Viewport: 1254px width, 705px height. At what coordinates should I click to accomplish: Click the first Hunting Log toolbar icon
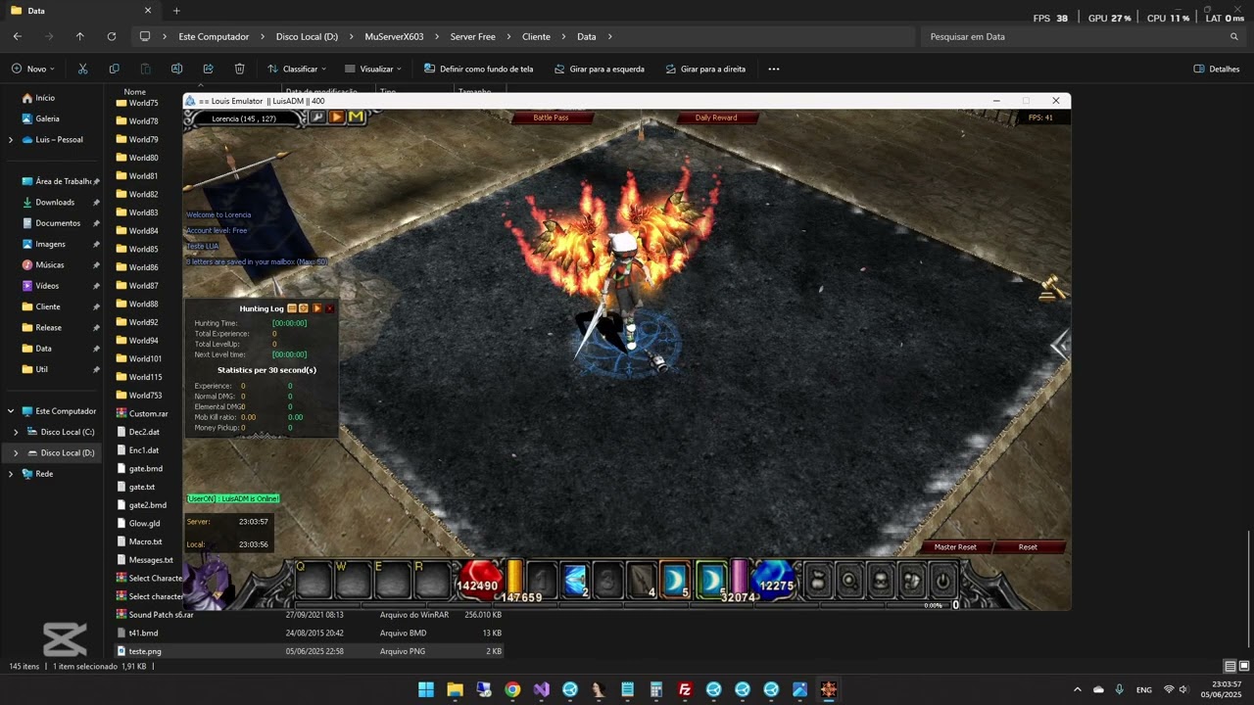click(292, 308)
